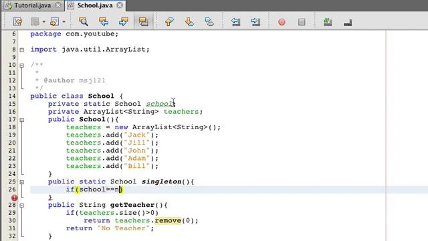The height and width of the screenshot is (241, 428).
Task: Click the highlighted "remove" method call
Action: point(168,220)
